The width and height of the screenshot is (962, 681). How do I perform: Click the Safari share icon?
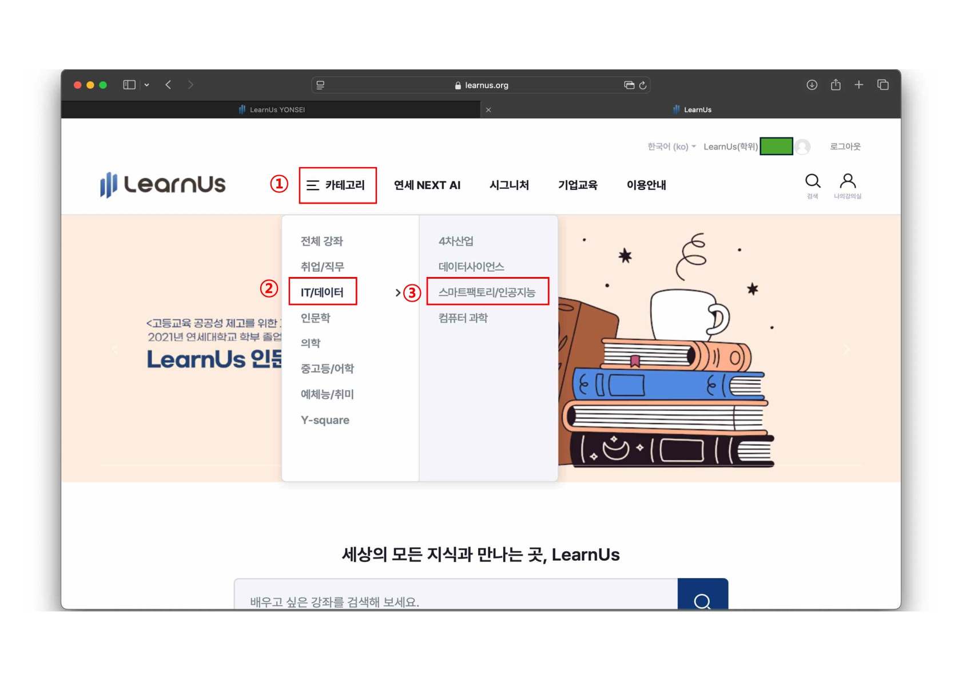point(836,84)
